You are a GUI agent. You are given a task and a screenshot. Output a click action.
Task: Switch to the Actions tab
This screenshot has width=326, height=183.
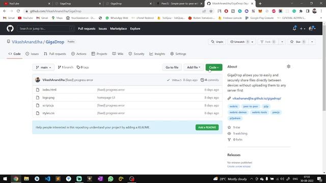[x=79, y=54]
